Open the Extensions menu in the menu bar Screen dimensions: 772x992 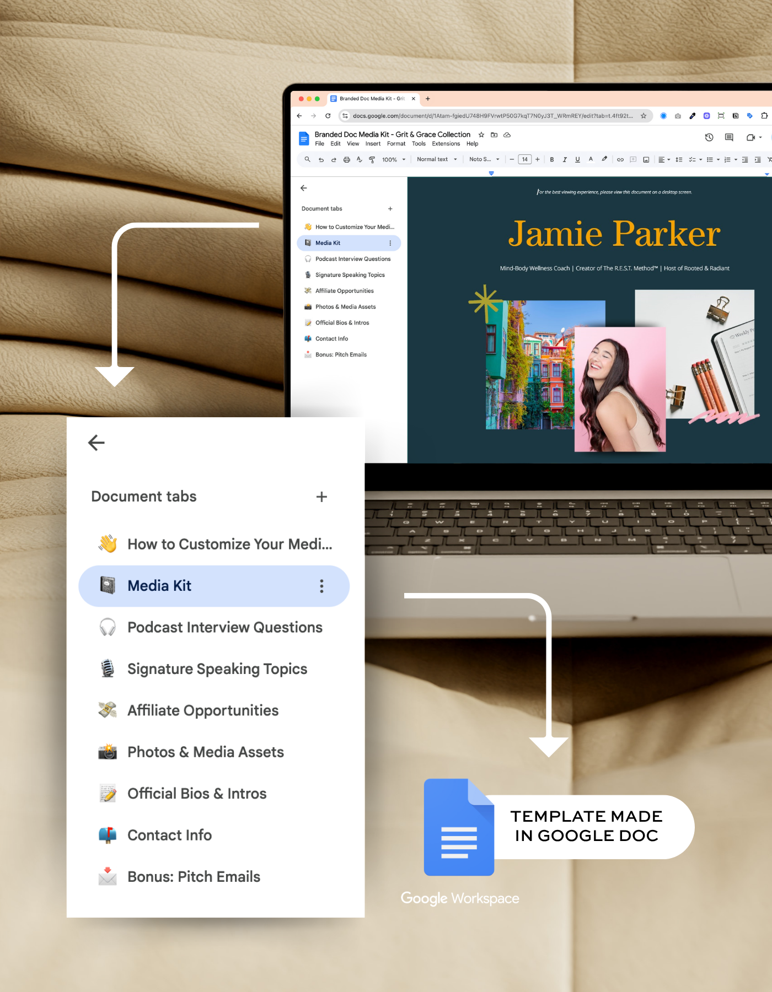[x=446, y=144]
